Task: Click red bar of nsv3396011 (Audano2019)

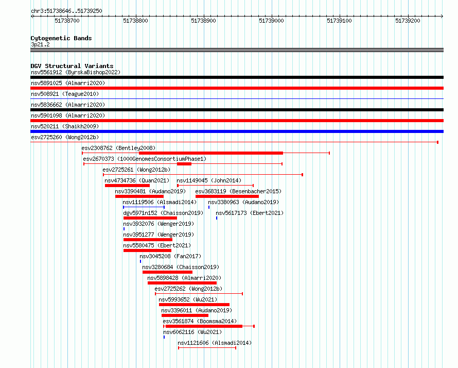Action: pos(185,315)
